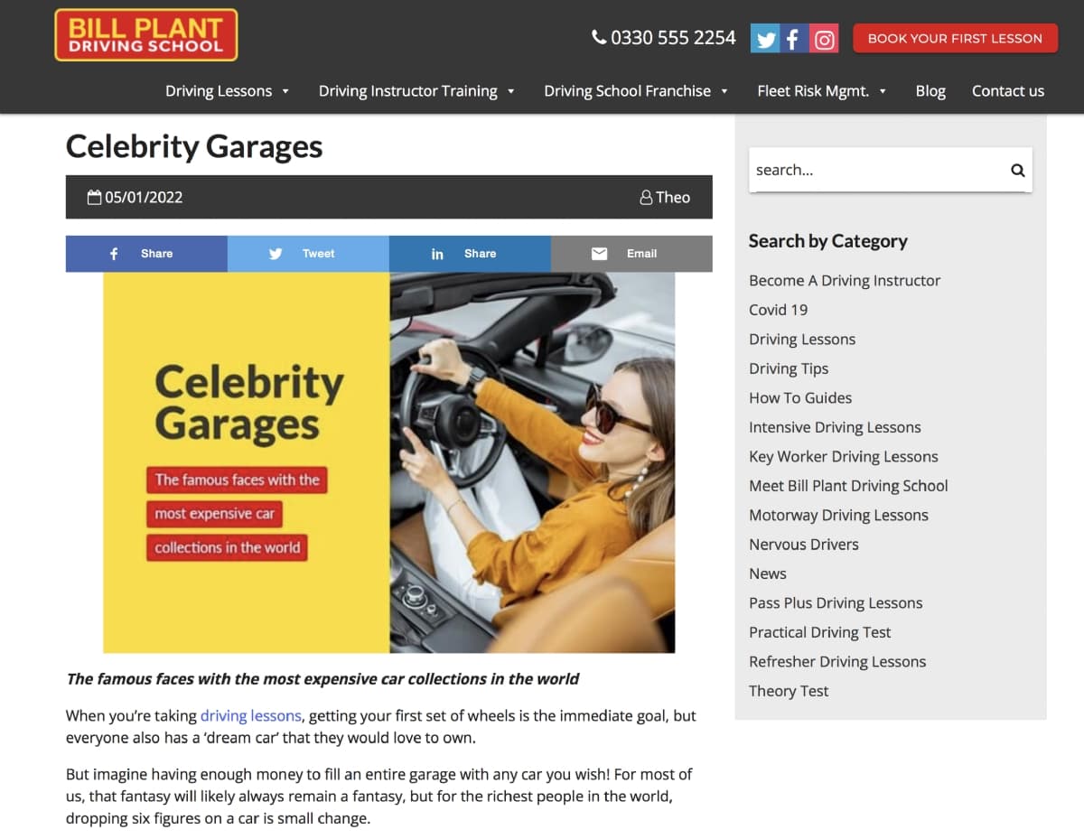Open the Contact us menu item
This screenshot has width=1084, height=839.
pyautogui.click(x=1008, y=91)
